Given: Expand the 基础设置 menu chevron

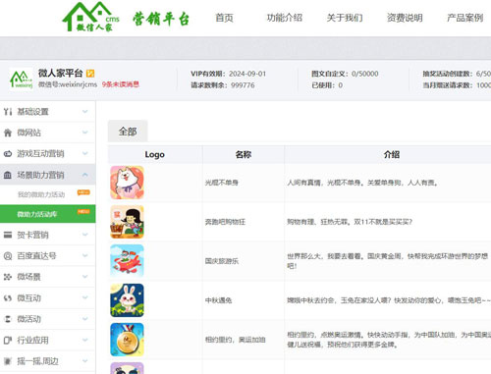Looking at the screenshot, I should [x=85, y=112].
